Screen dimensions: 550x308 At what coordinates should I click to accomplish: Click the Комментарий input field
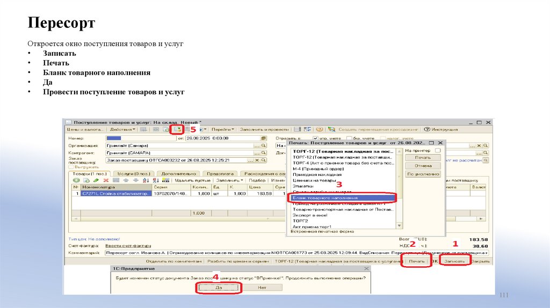click(296, 253)
